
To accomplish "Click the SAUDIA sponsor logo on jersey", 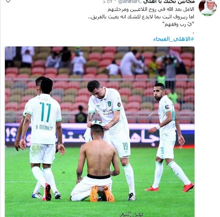I will [108, 112].
